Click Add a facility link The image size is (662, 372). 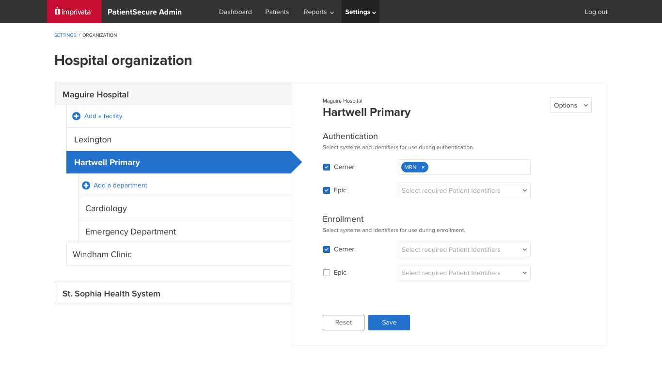(103, 116)
